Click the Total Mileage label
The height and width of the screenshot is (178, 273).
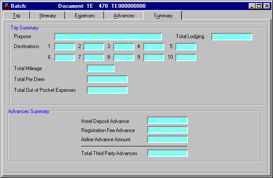pyautogui.click(x=28, y=68)
